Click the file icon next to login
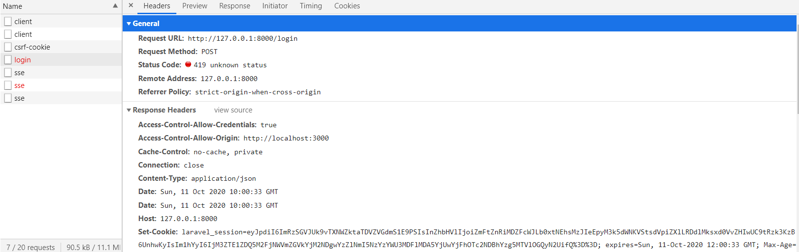799x252 pixels. [8, 60]
